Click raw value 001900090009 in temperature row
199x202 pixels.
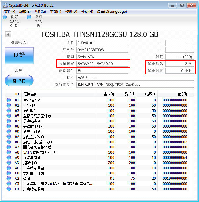(175, 179)
